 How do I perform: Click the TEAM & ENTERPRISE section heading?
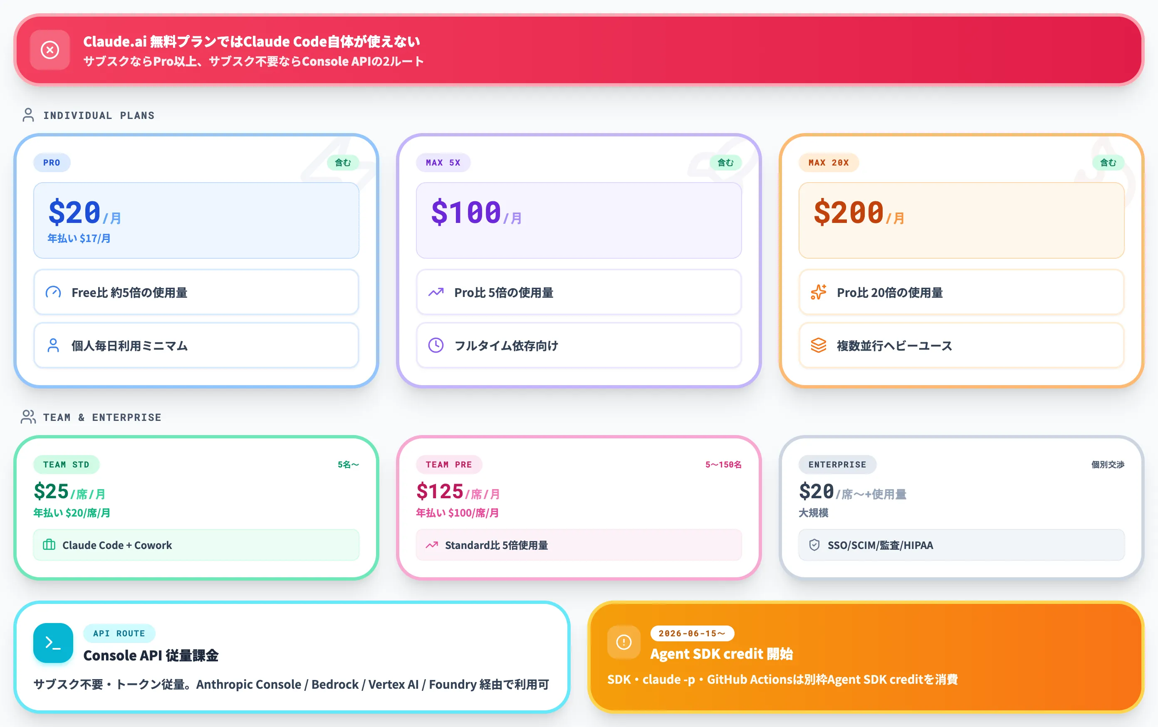pyautogui.click(x=102, y=417)
